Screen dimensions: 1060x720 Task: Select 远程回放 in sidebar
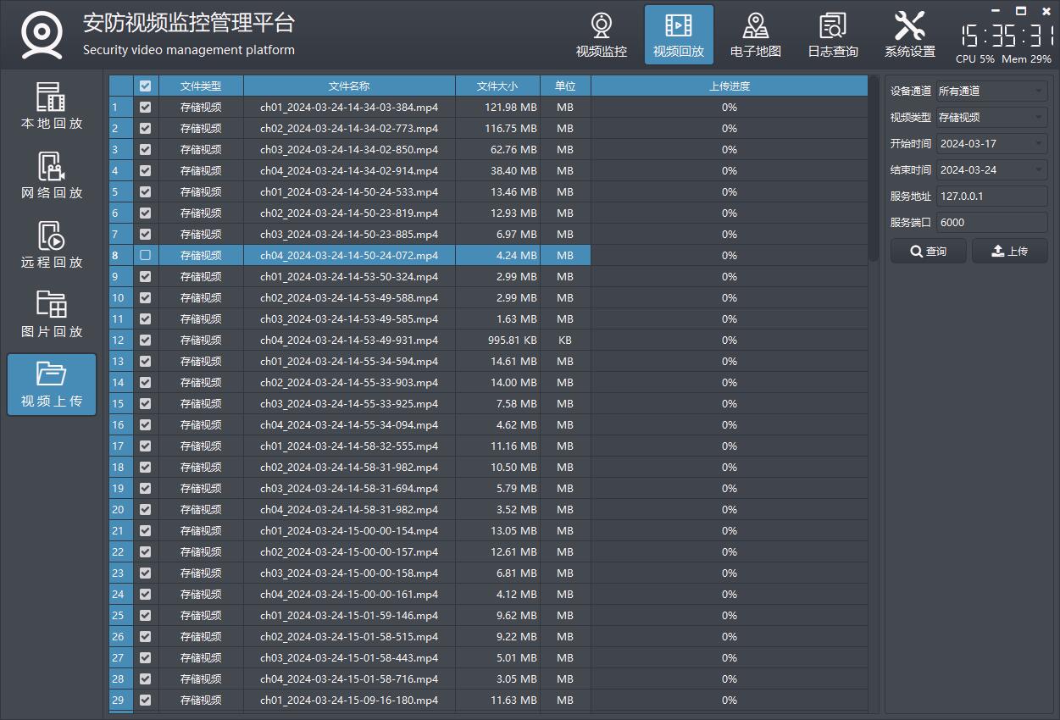tap(52, 246)
